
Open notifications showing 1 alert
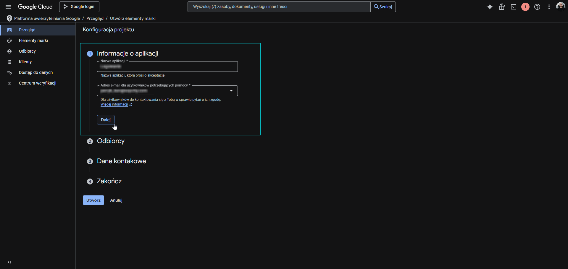[x=525, y=7]
